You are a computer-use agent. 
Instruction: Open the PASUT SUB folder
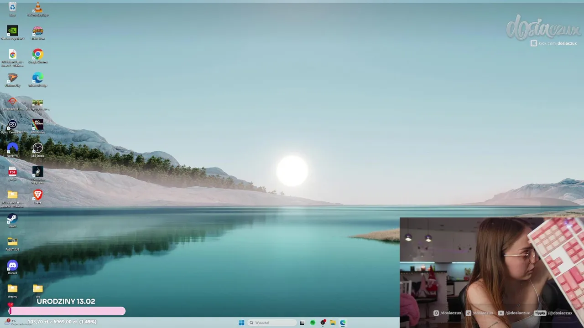[12, 243]
